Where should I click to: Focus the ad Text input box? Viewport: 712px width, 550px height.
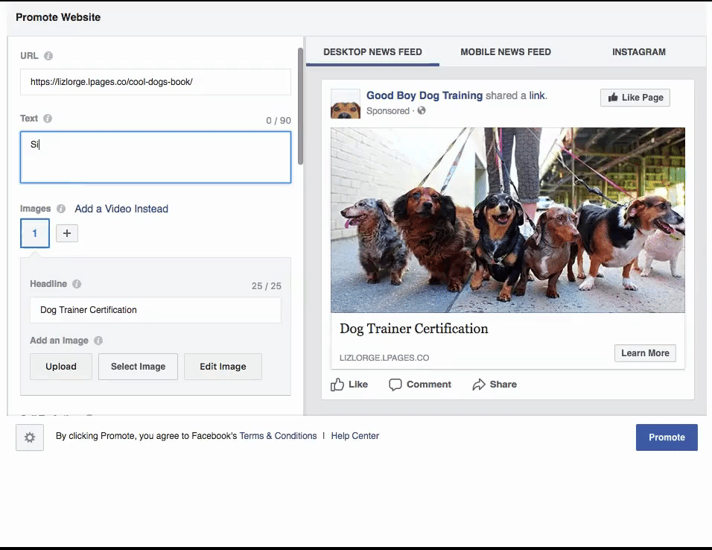(x=156, y=157)
